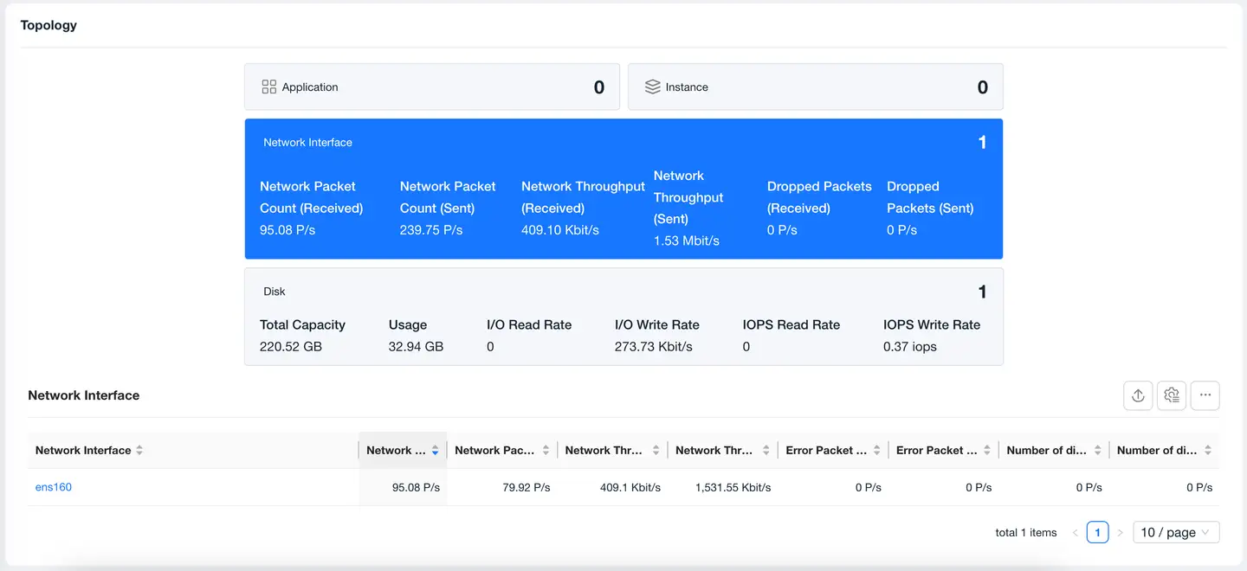This screenshot has height=571, width=1247.
Task: Click the Instance layers icon
Action: point(652,87)
